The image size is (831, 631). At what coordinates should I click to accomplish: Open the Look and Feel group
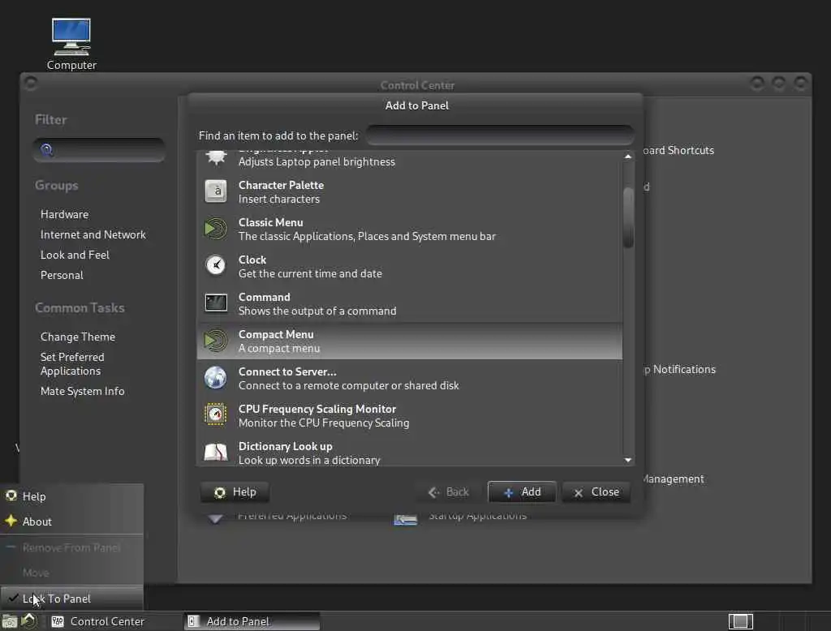point(75,255)
